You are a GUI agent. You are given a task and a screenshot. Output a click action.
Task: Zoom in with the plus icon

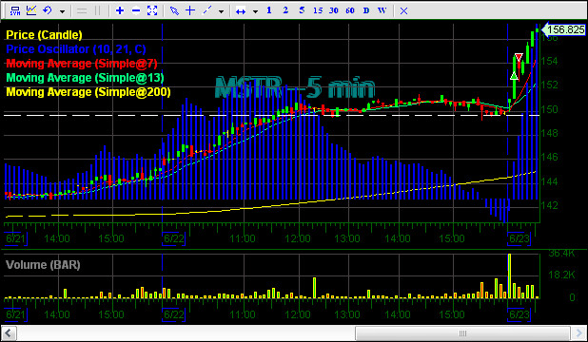point(120,10)
